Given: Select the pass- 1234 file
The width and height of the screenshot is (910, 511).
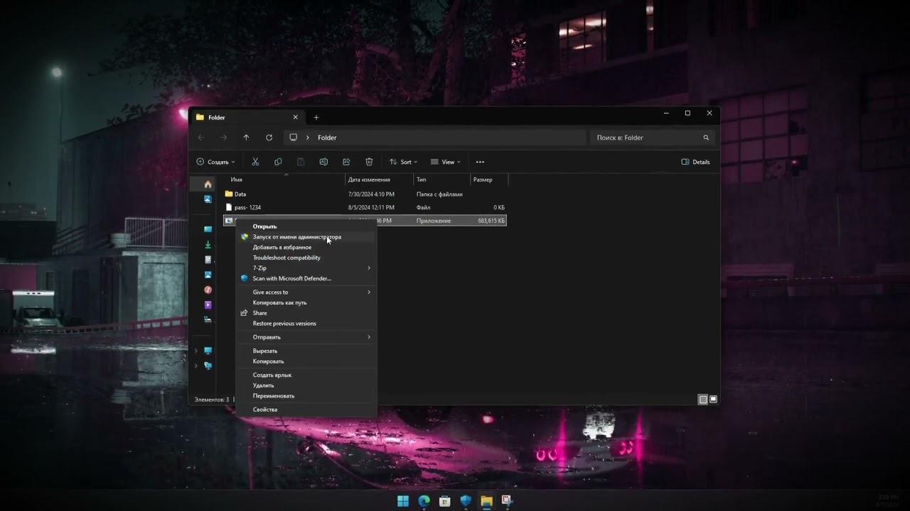Looking at the screenshot, I should tap(365, 207).
